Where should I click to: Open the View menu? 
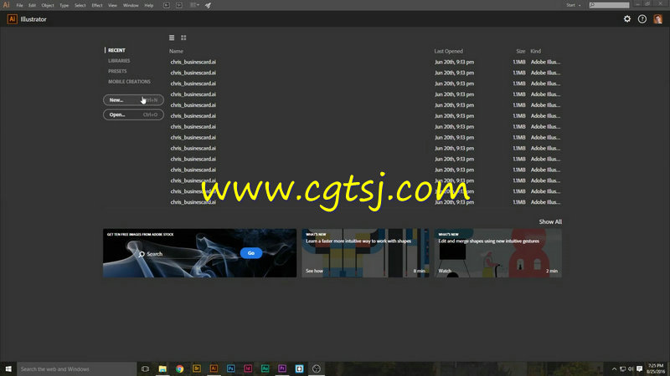pyautogui.click(x=112, y=5)
